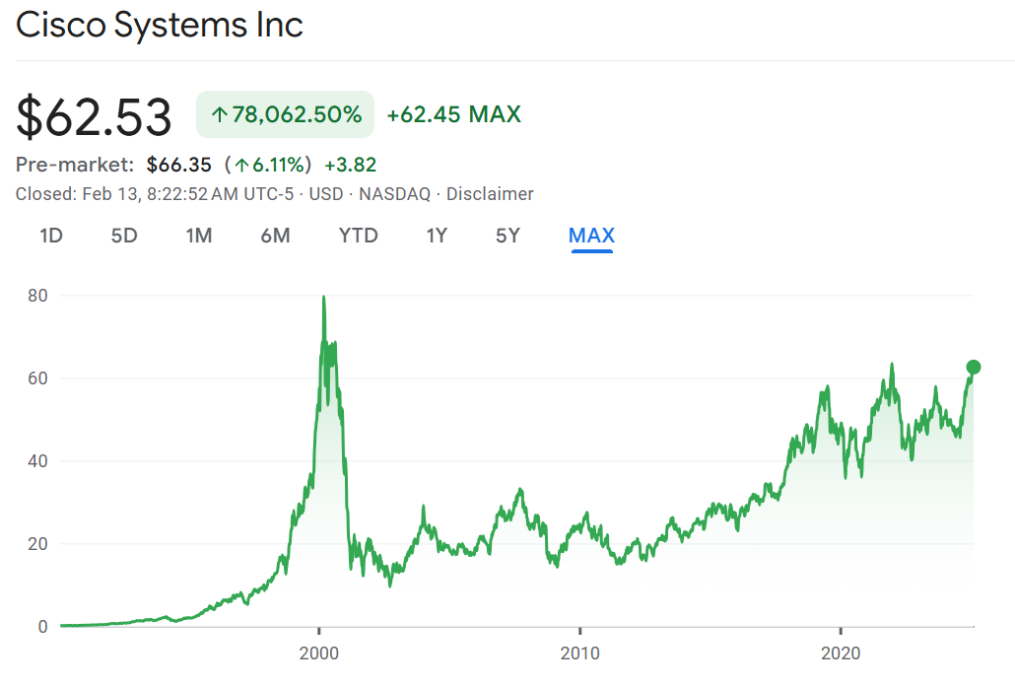Select the YTD range tab

[358, 236]
